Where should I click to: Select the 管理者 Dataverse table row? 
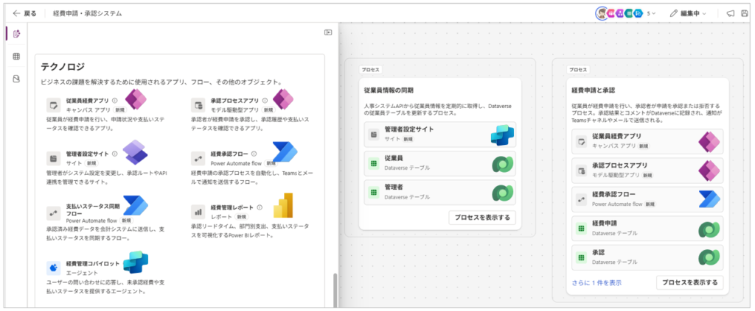coord(439,193)
